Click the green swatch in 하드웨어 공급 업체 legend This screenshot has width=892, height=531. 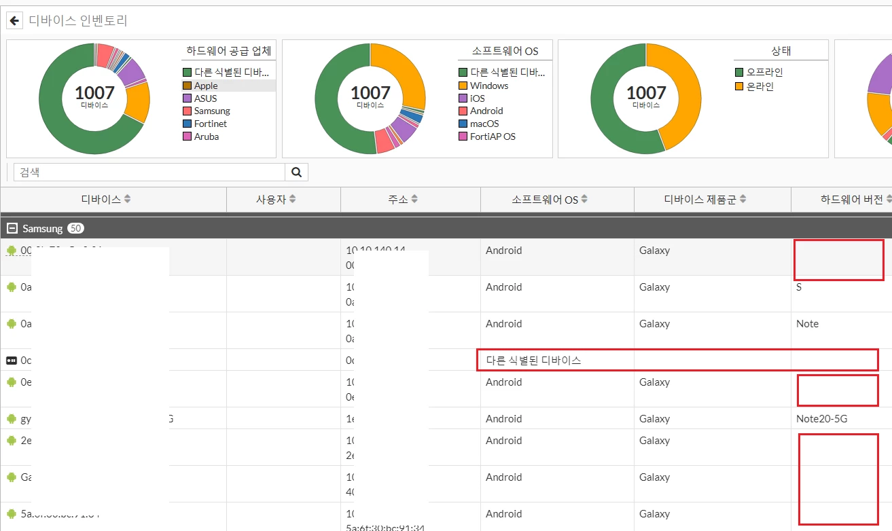[187, 73]
